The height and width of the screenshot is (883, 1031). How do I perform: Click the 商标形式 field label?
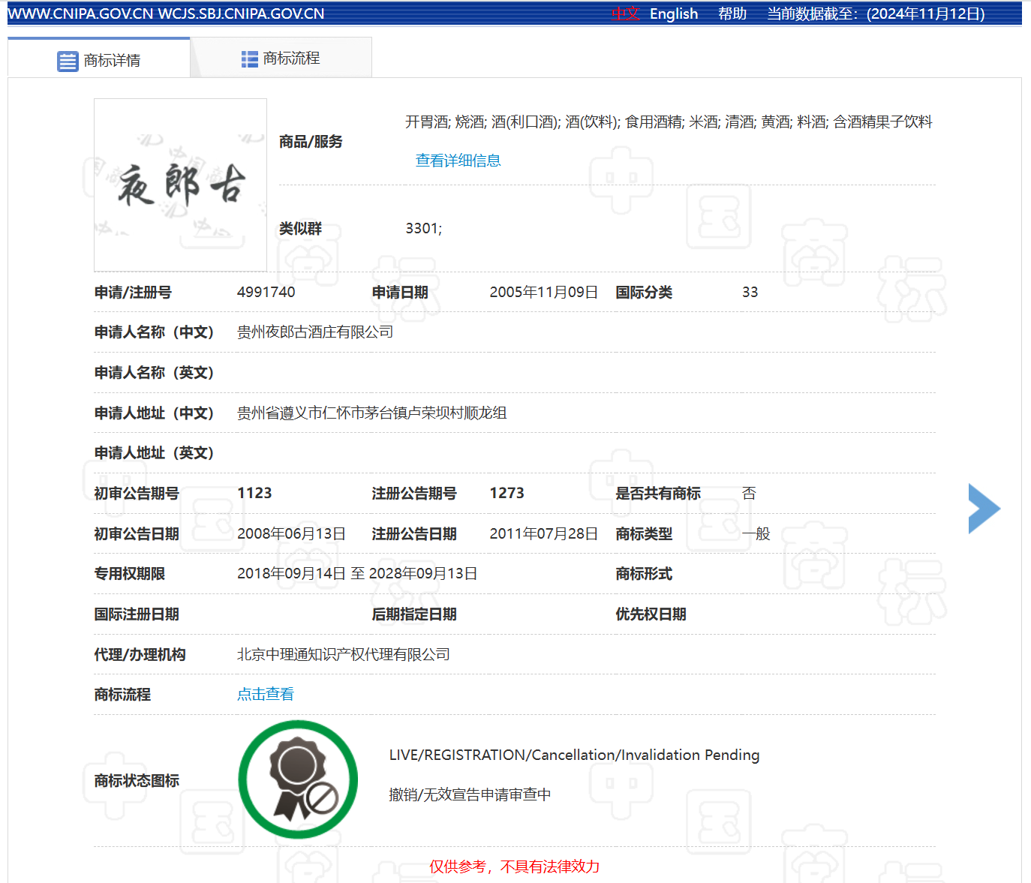click(644, 573)
